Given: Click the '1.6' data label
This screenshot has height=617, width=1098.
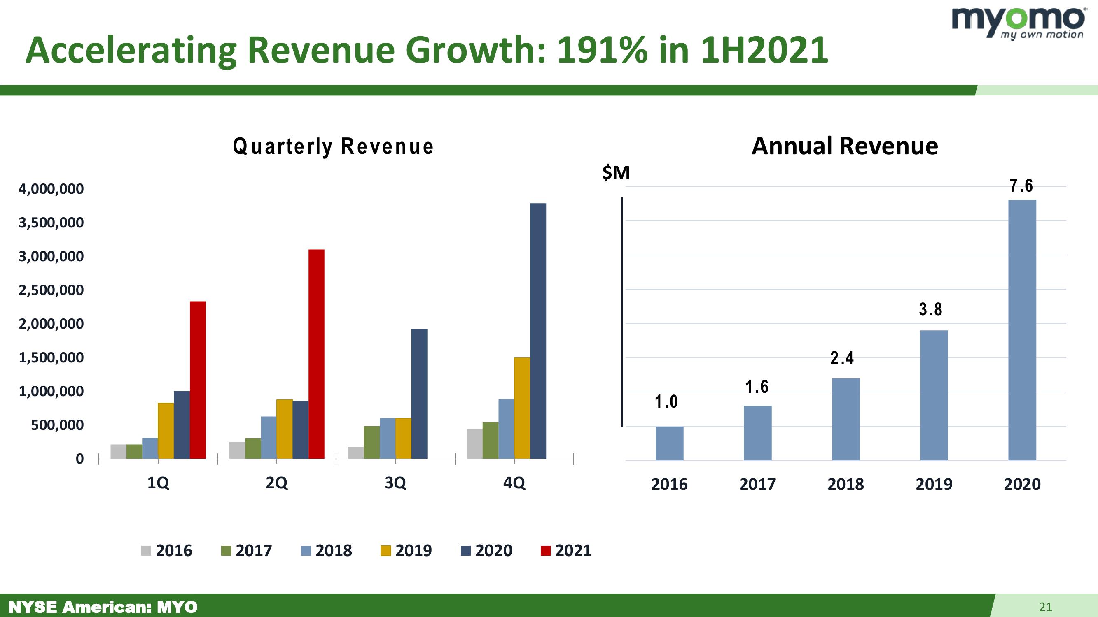Looking at the screenshot, I should coord(757,387).
